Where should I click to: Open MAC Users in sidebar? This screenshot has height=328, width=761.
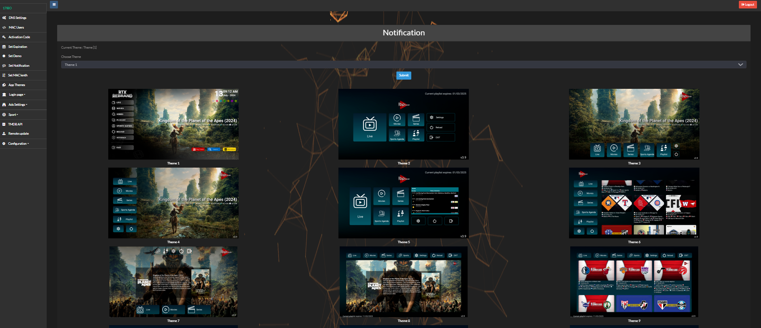(16, 27)
